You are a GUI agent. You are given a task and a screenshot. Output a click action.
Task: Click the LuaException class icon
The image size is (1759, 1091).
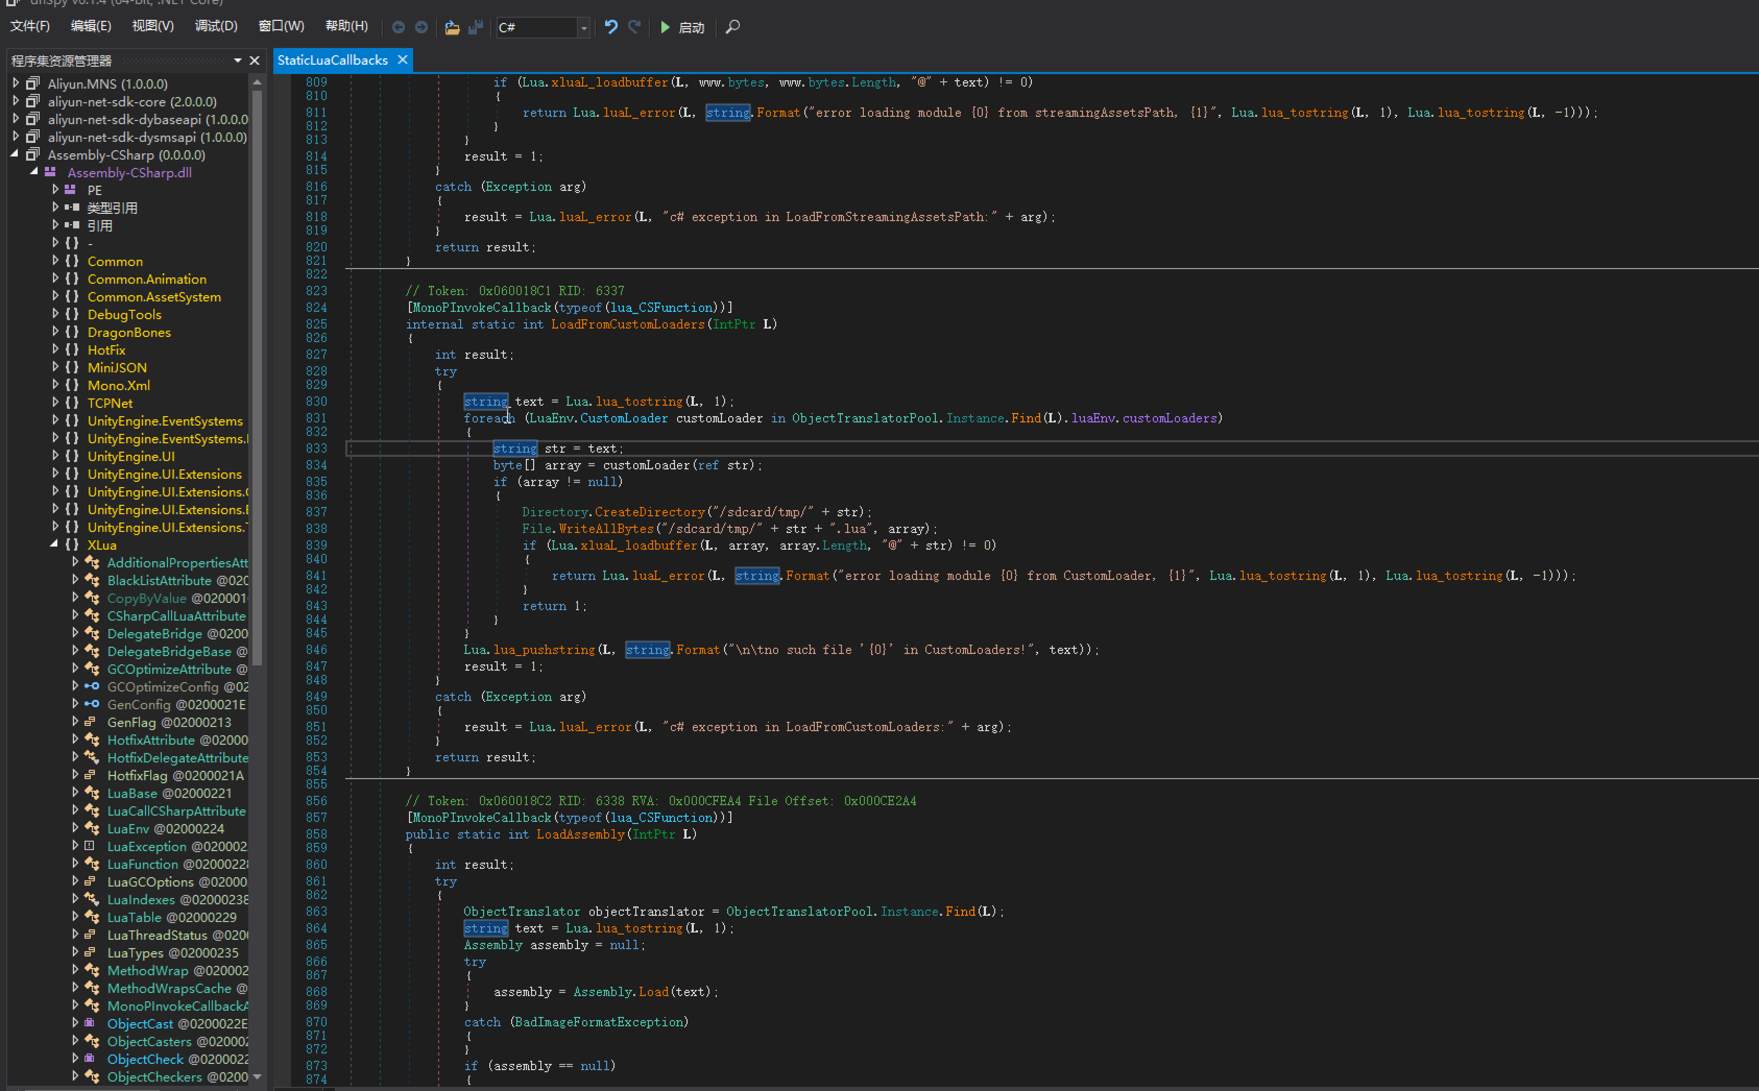(x=90, y=846)
